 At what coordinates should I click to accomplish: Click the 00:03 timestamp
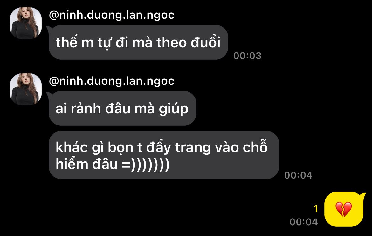247,56
